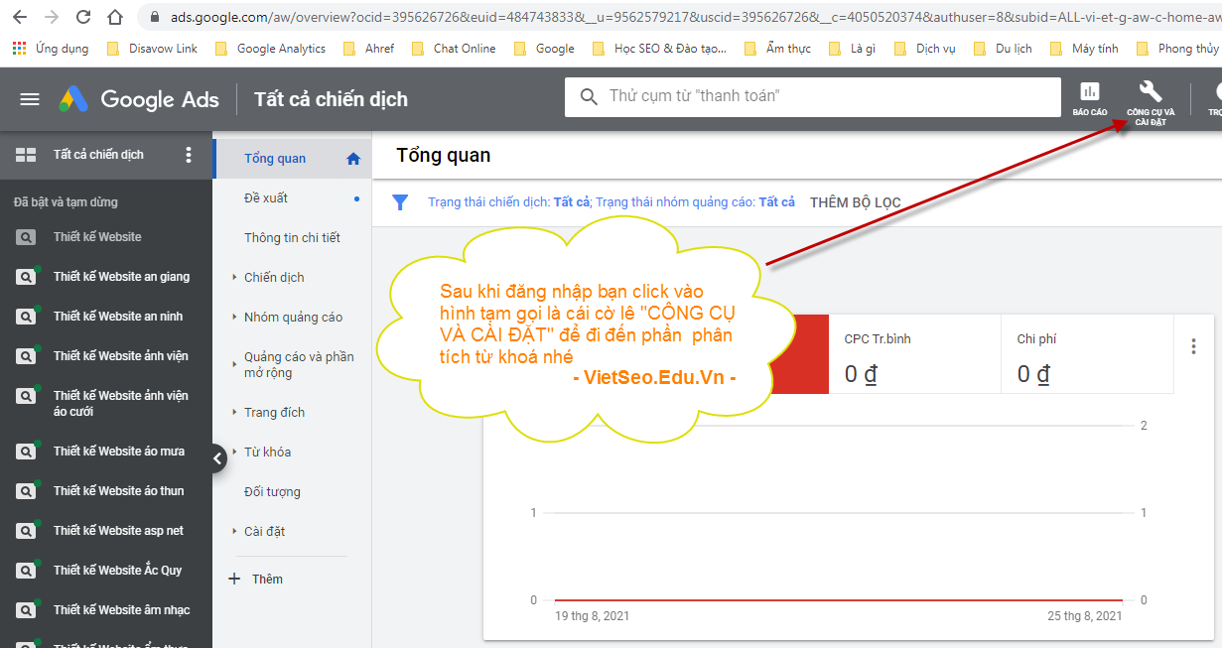The width and height of the screenshot is (1222, 648).
Task: Click the magnifier icon in the search bar
Action: click(590, 96)
